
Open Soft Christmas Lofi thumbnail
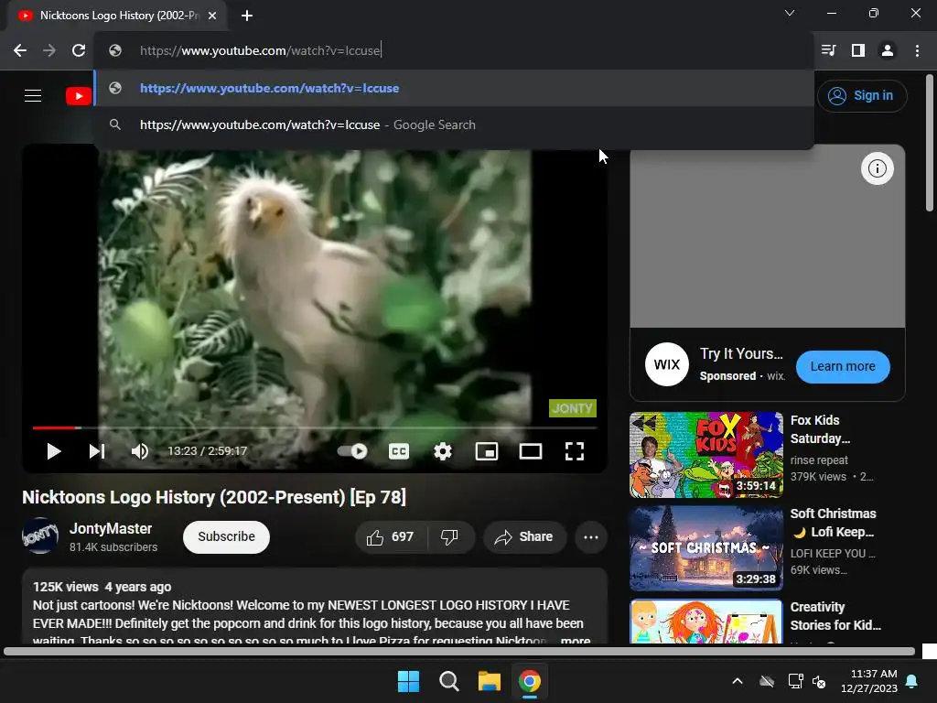(x=706, y=548)
